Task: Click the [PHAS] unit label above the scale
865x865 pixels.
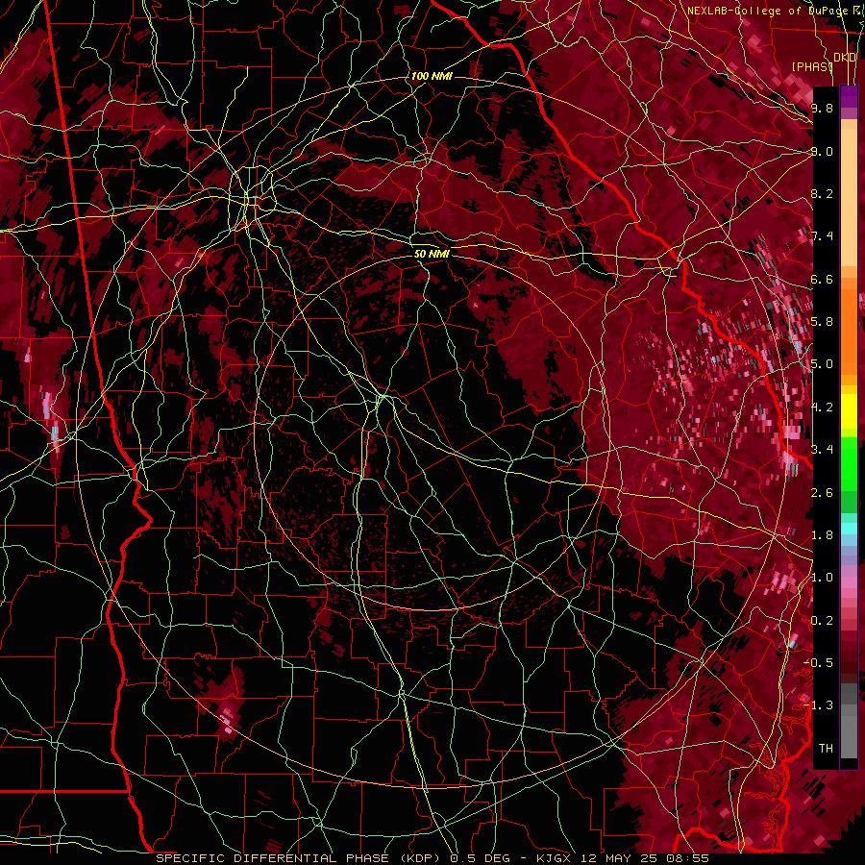Action: 812,66
